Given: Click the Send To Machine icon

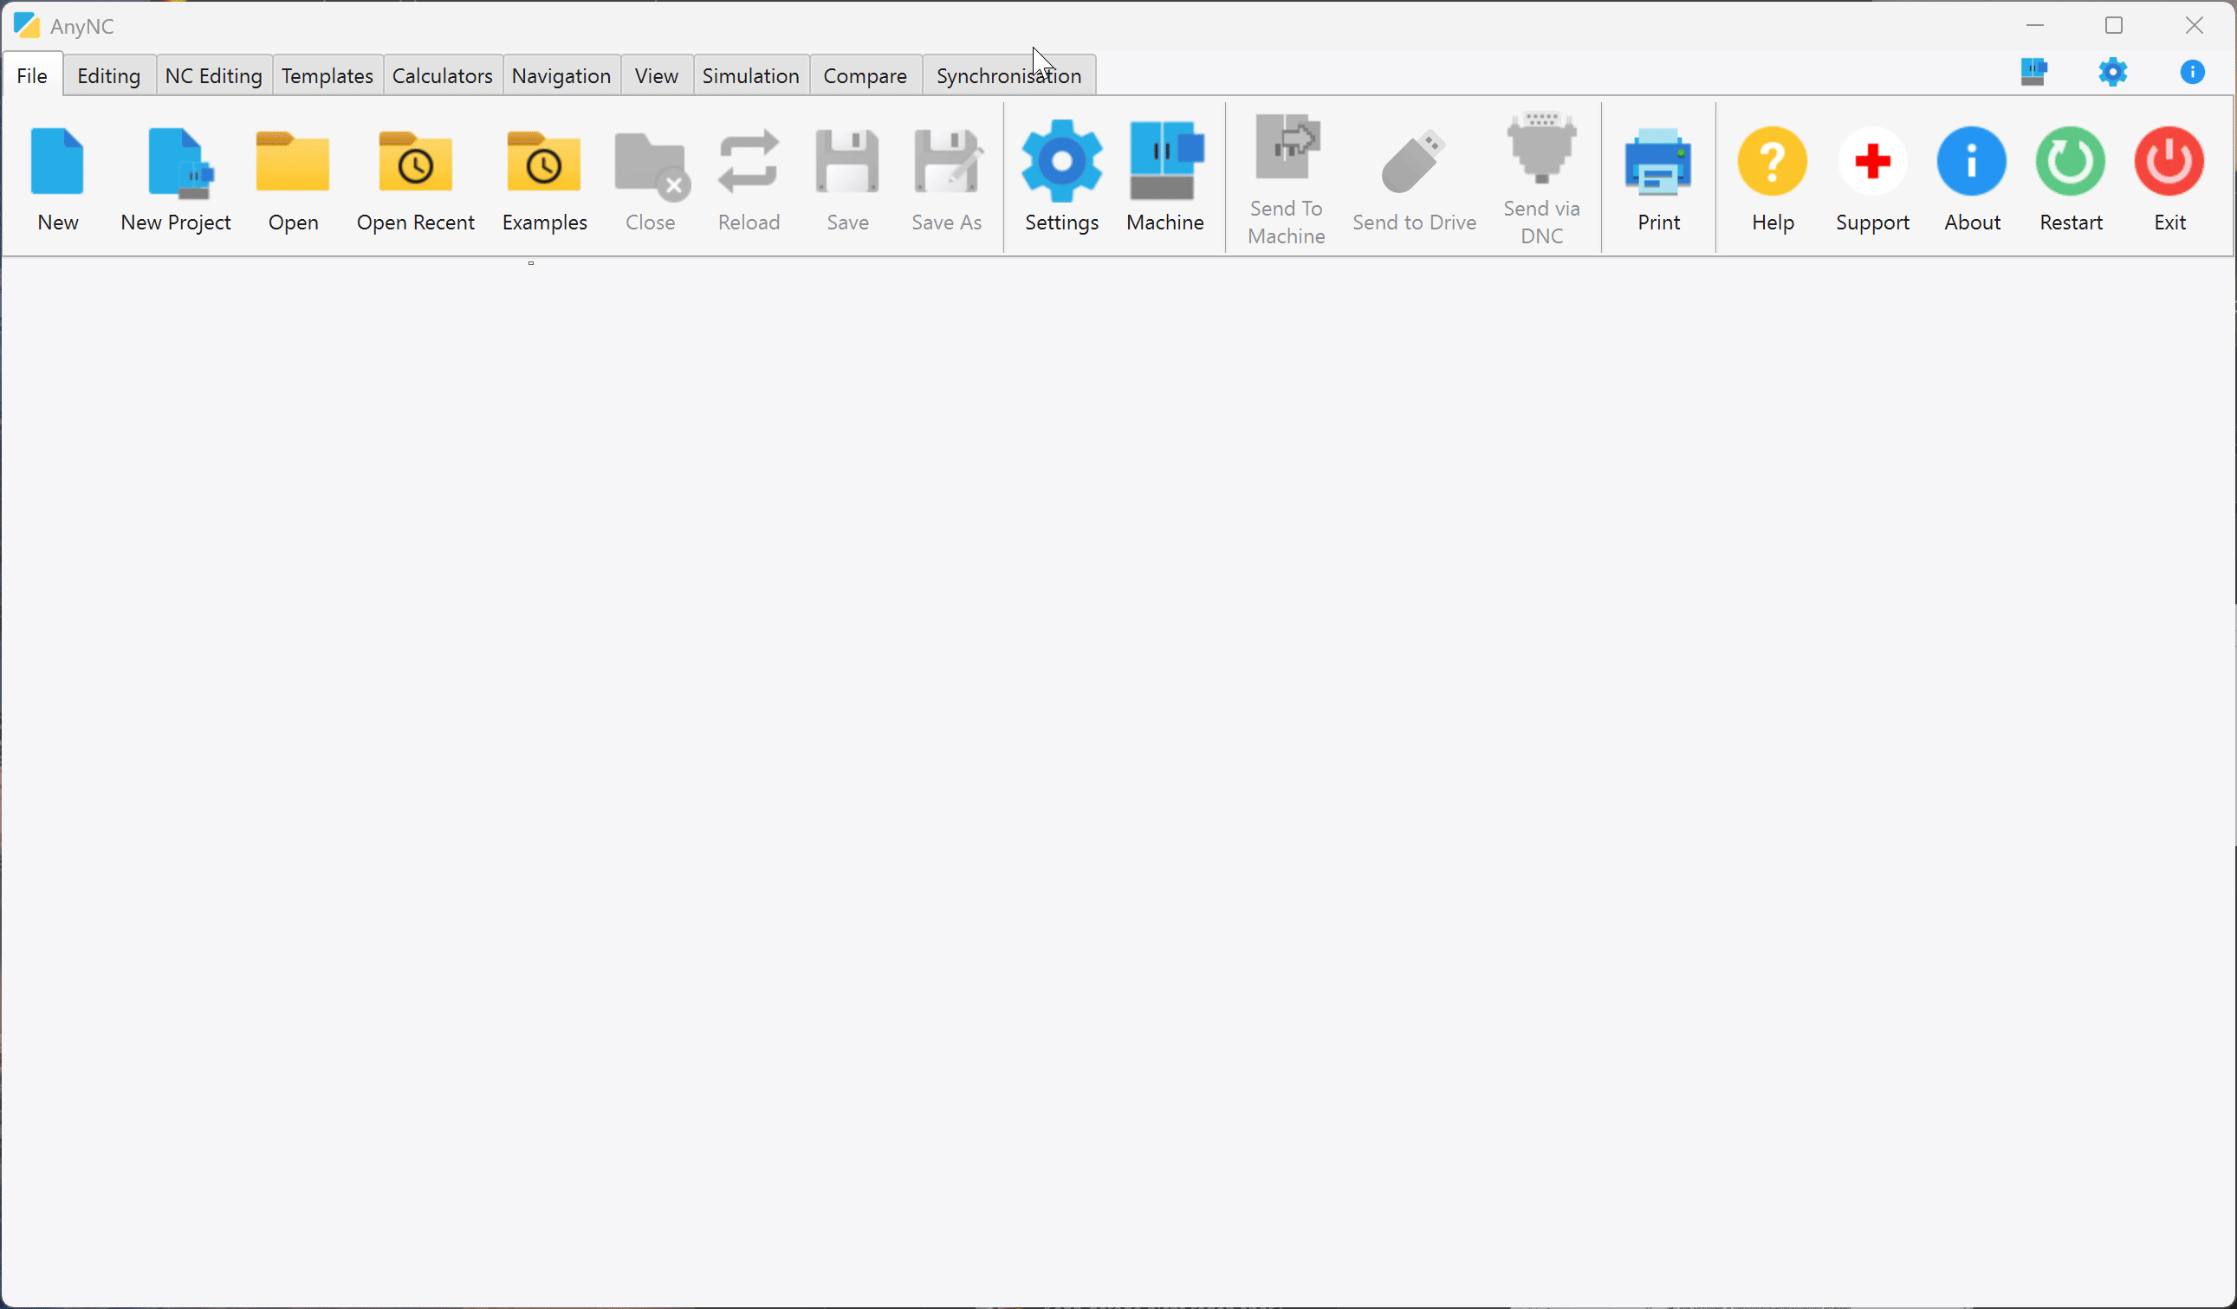Looking at the screenshot, I should click(1287, 146).
